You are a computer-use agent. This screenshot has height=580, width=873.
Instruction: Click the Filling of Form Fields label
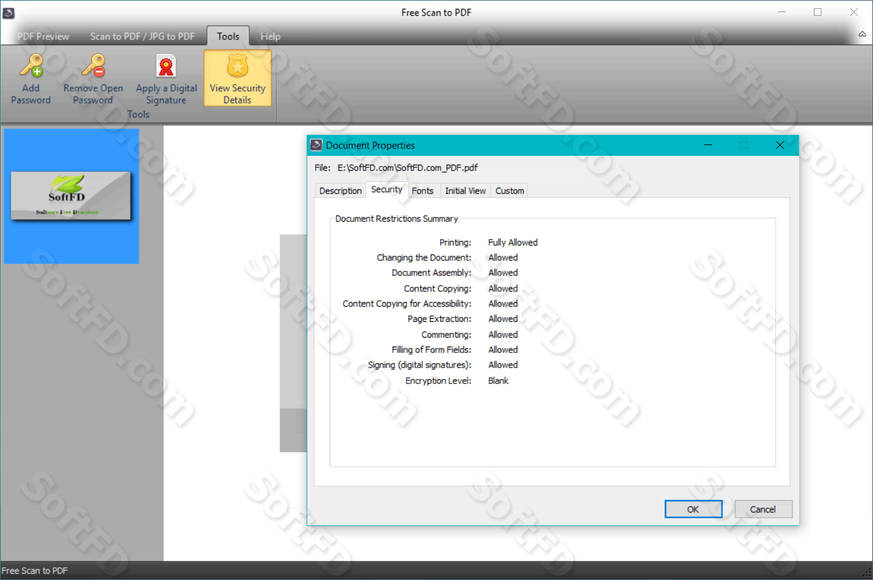431,350
